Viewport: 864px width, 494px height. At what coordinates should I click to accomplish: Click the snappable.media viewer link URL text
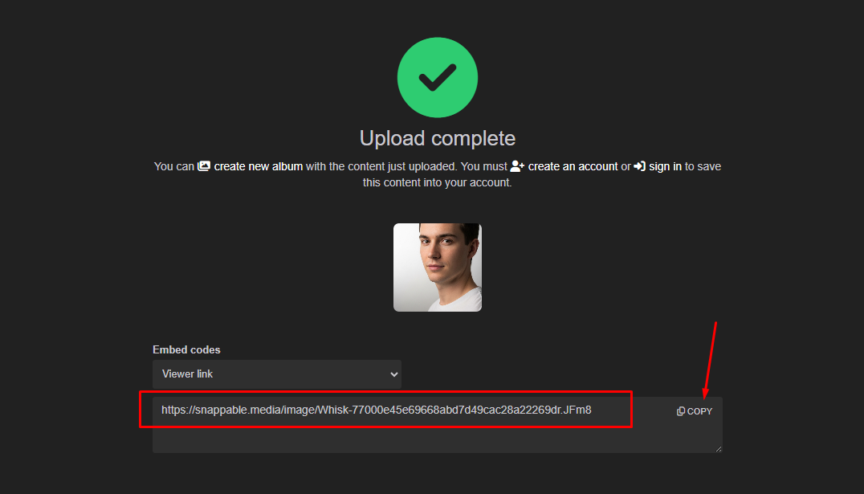[376, 410]
